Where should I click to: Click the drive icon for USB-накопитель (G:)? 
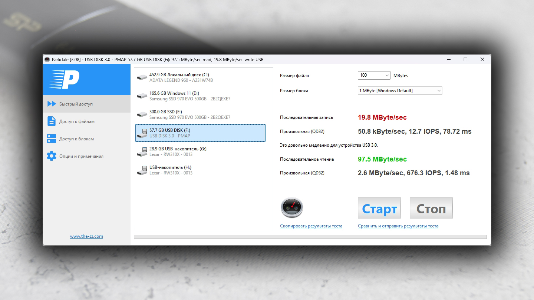[x=142, y=152]
